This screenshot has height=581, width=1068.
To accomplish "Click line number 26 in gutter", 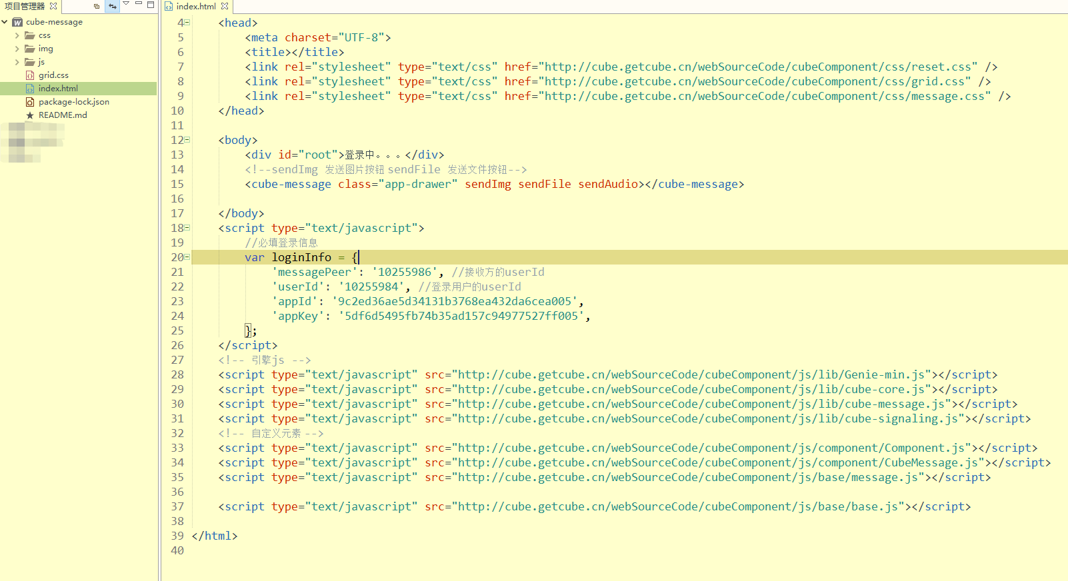I will tap(177, 345).
